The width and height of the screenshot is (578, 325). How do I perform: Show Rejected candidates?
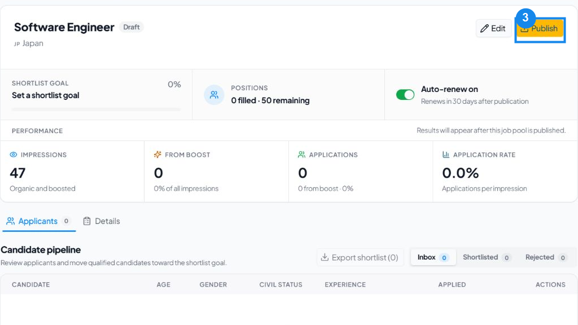[x=546, y=257]
